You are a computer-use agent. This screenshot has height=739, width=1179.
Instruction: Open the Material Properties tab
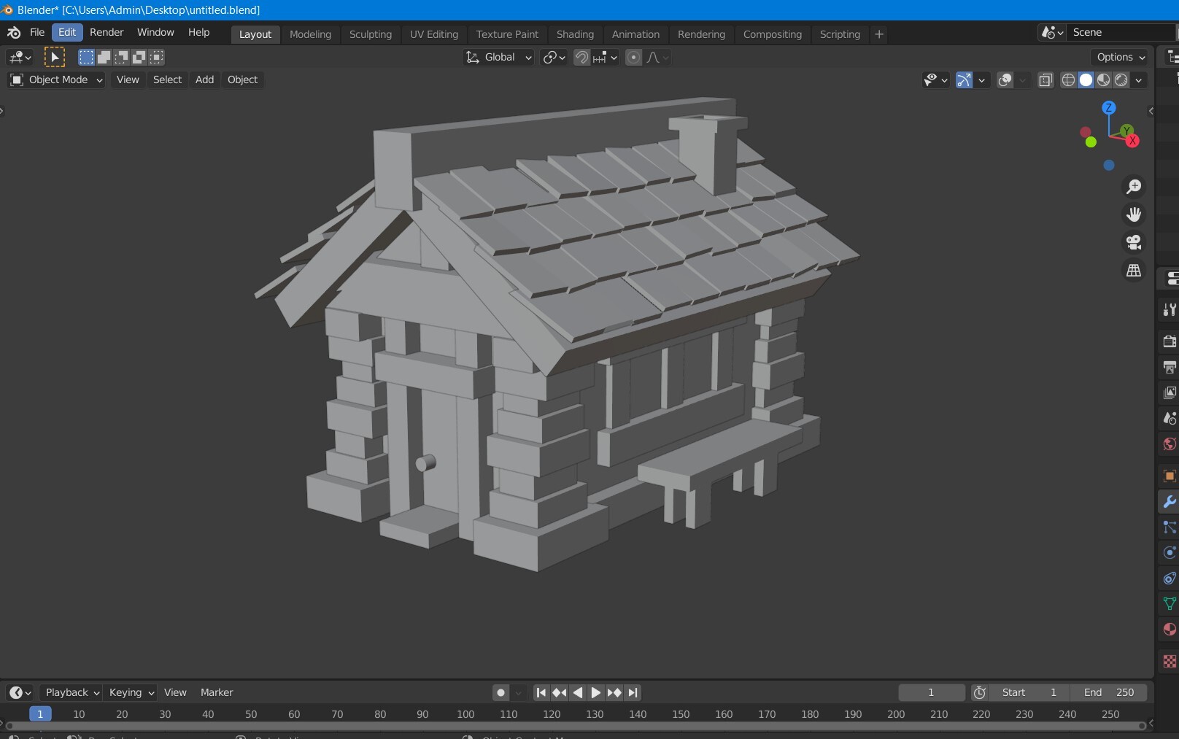coord(1169,630)
